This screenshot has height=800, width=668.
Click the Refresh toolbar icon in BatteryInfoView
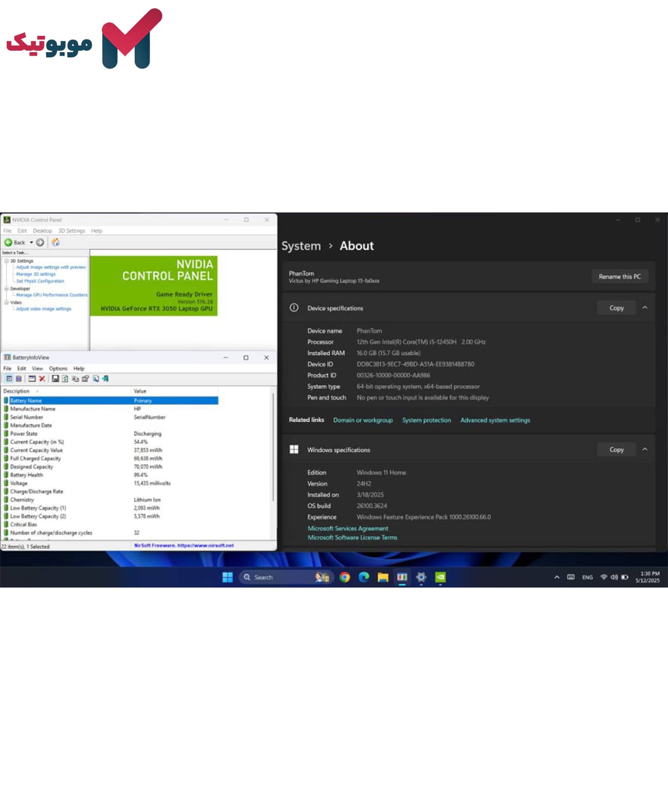65,379
